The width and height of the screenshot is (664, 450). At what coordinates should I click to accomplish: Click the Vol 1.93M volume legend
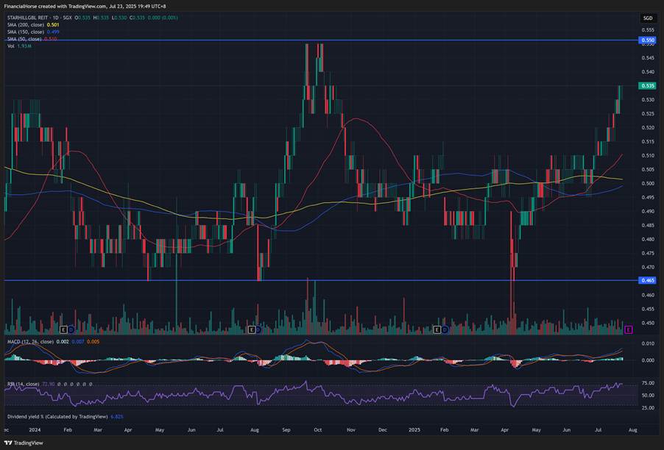[x=19, y=46]
